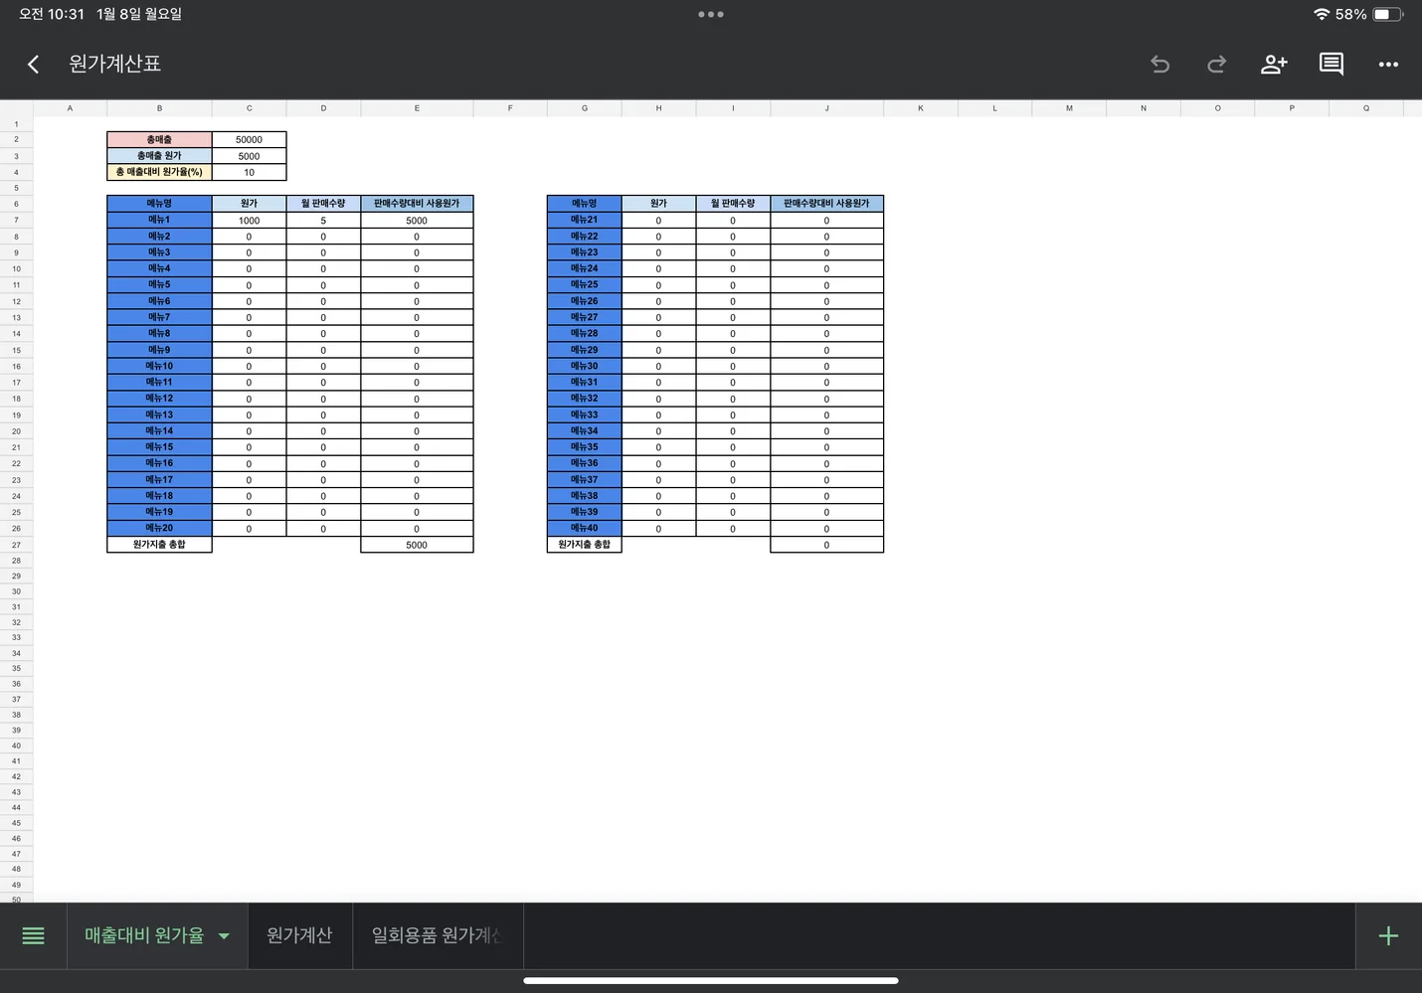Viewport: 1422px width, 993px height.
Task: Select 메뉴1 월 판매수량 cell with 5
Action: 323,221
